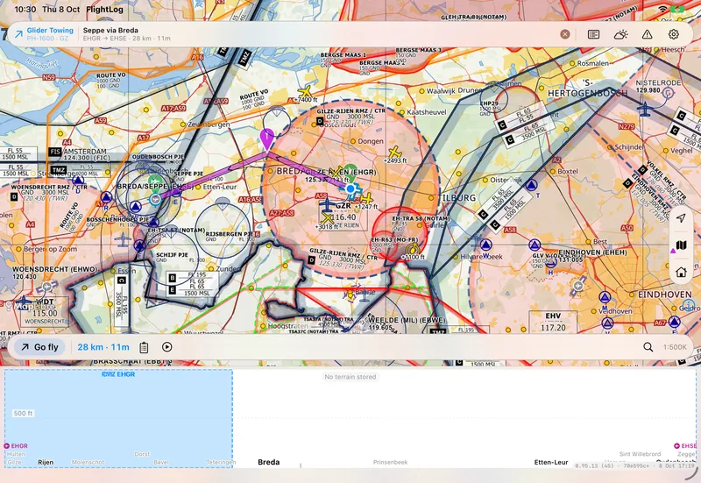Select the NISTELRODE 129.980 label
Screen dimensions: 701x483
[659, 86]
